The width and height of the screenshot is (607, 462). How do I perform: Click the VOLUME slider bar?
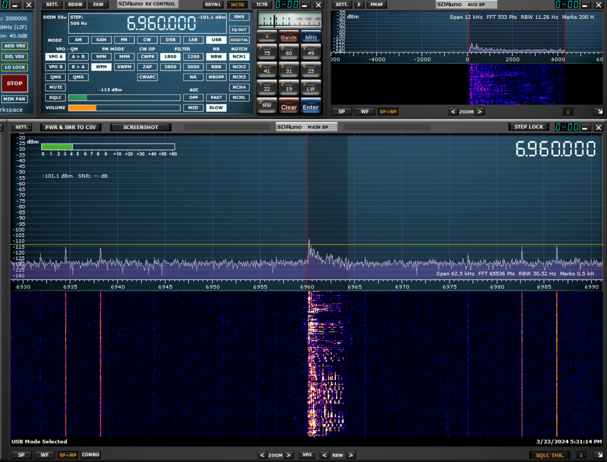(124, 108)
